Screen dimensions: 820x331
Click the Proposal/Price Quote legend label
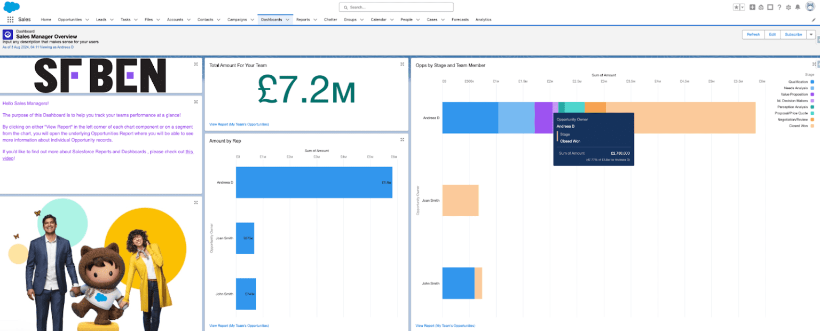(x=791, y=113)
